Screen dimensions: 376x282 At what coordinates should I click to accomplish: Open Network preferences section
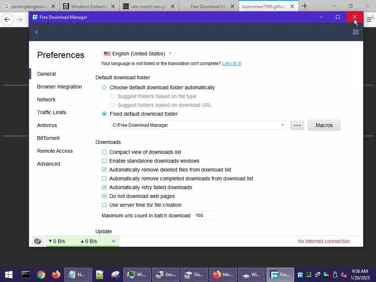click(x=46, y=100)
